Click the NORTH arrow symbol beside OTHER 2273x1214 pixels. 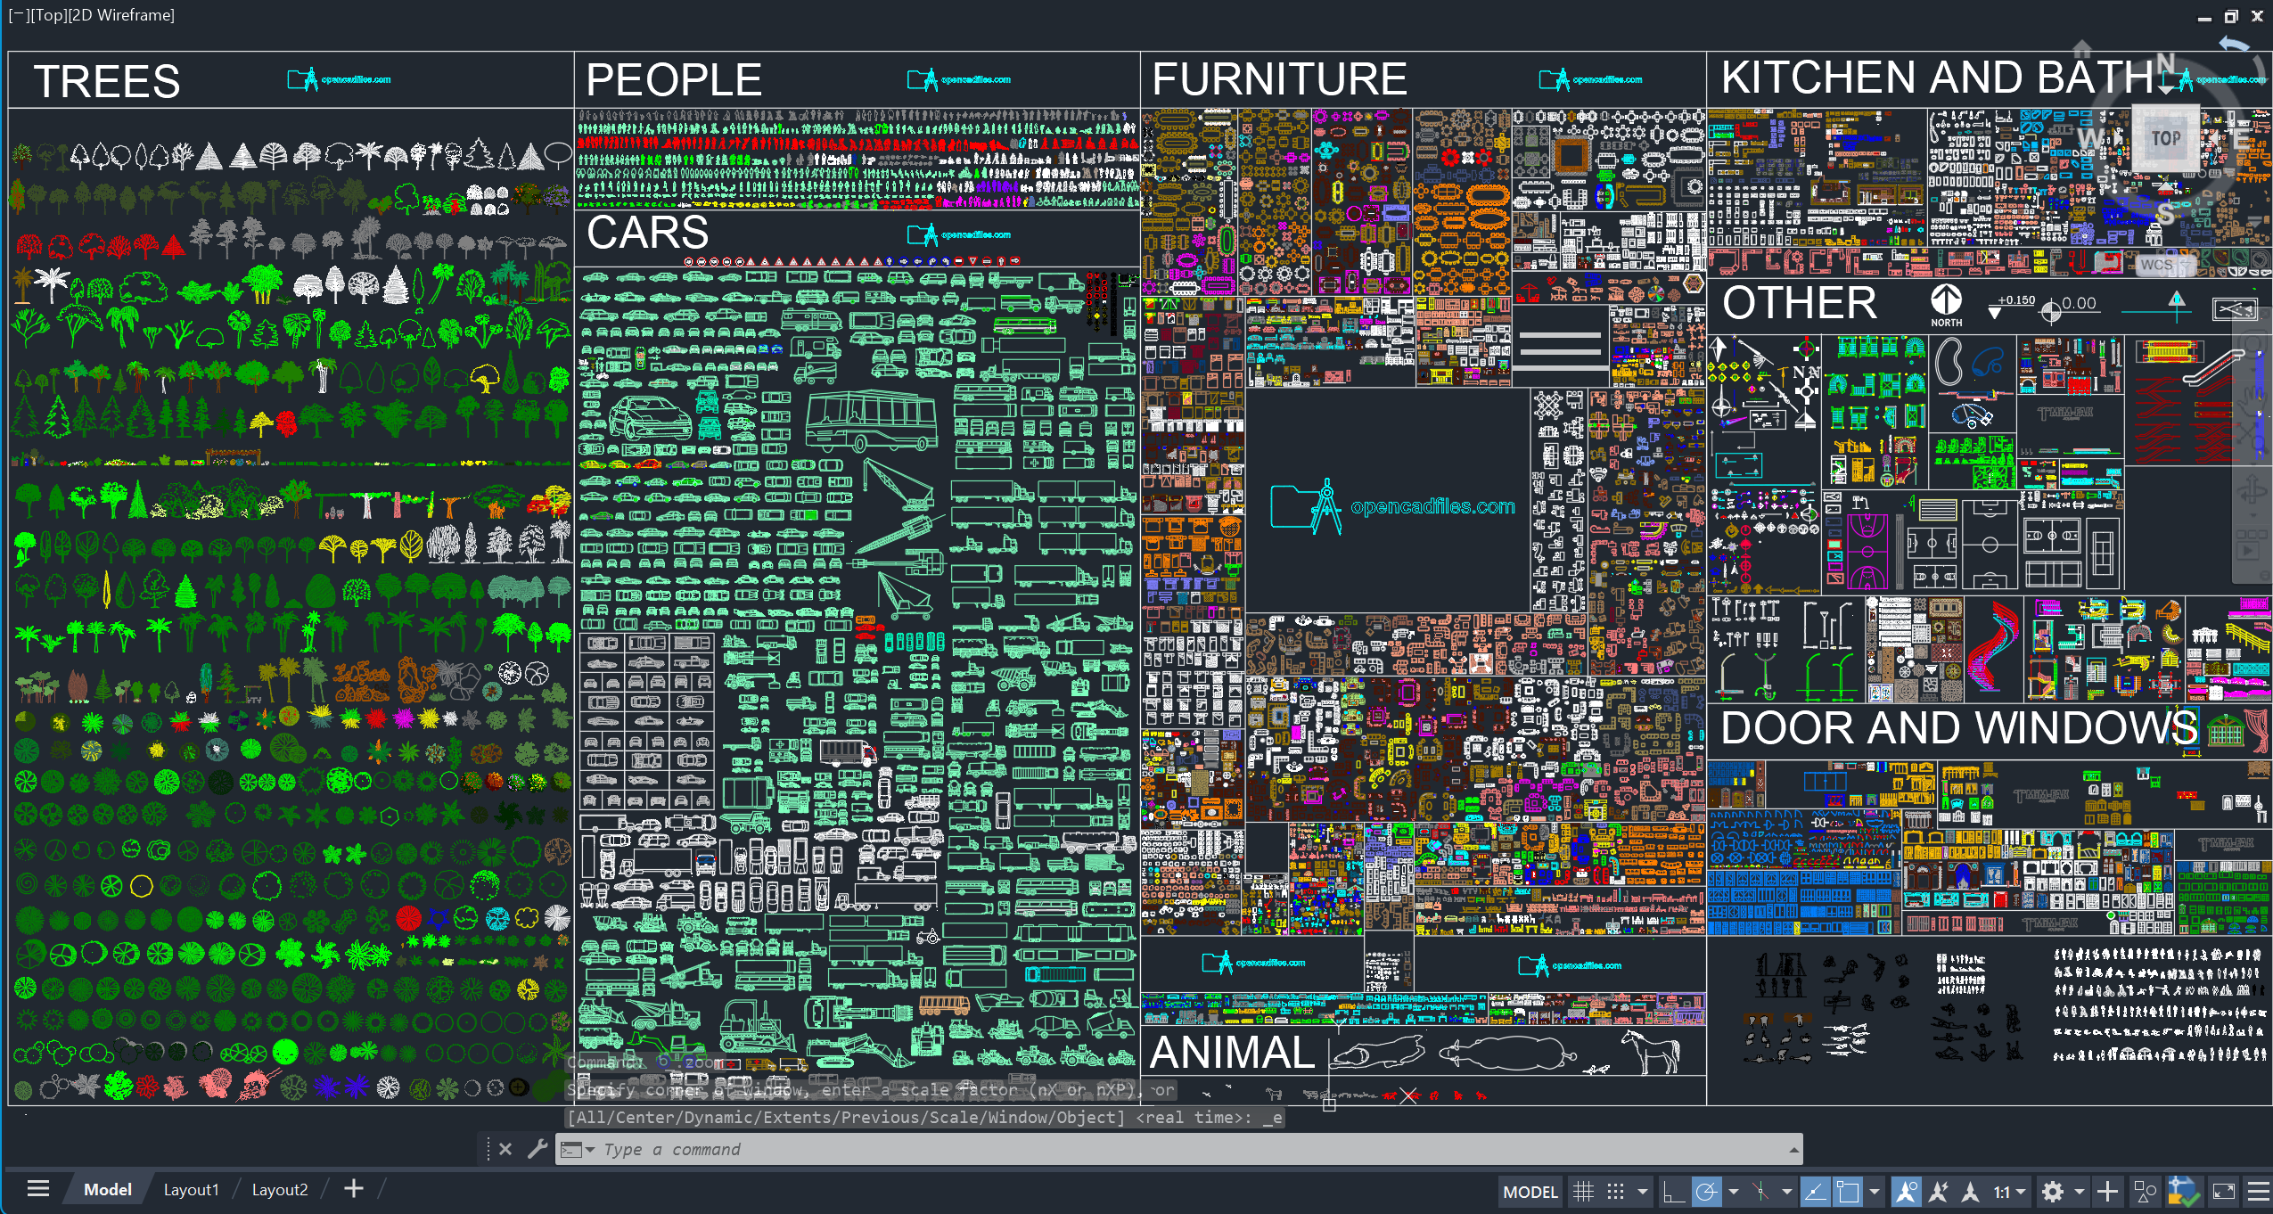pyautogui.click(x=1946, y=305)
